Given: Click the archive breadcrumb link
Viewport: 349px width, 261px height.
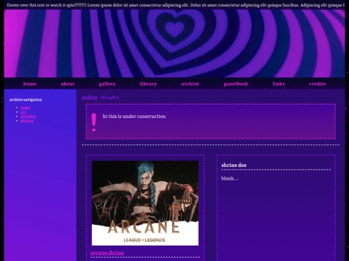Looking at the screenshot, I should 89,97.
